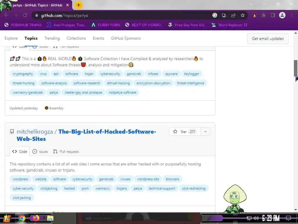Open the clickjacking topic tag
This screenshot has width=298, height=224.
pos(49,189)
